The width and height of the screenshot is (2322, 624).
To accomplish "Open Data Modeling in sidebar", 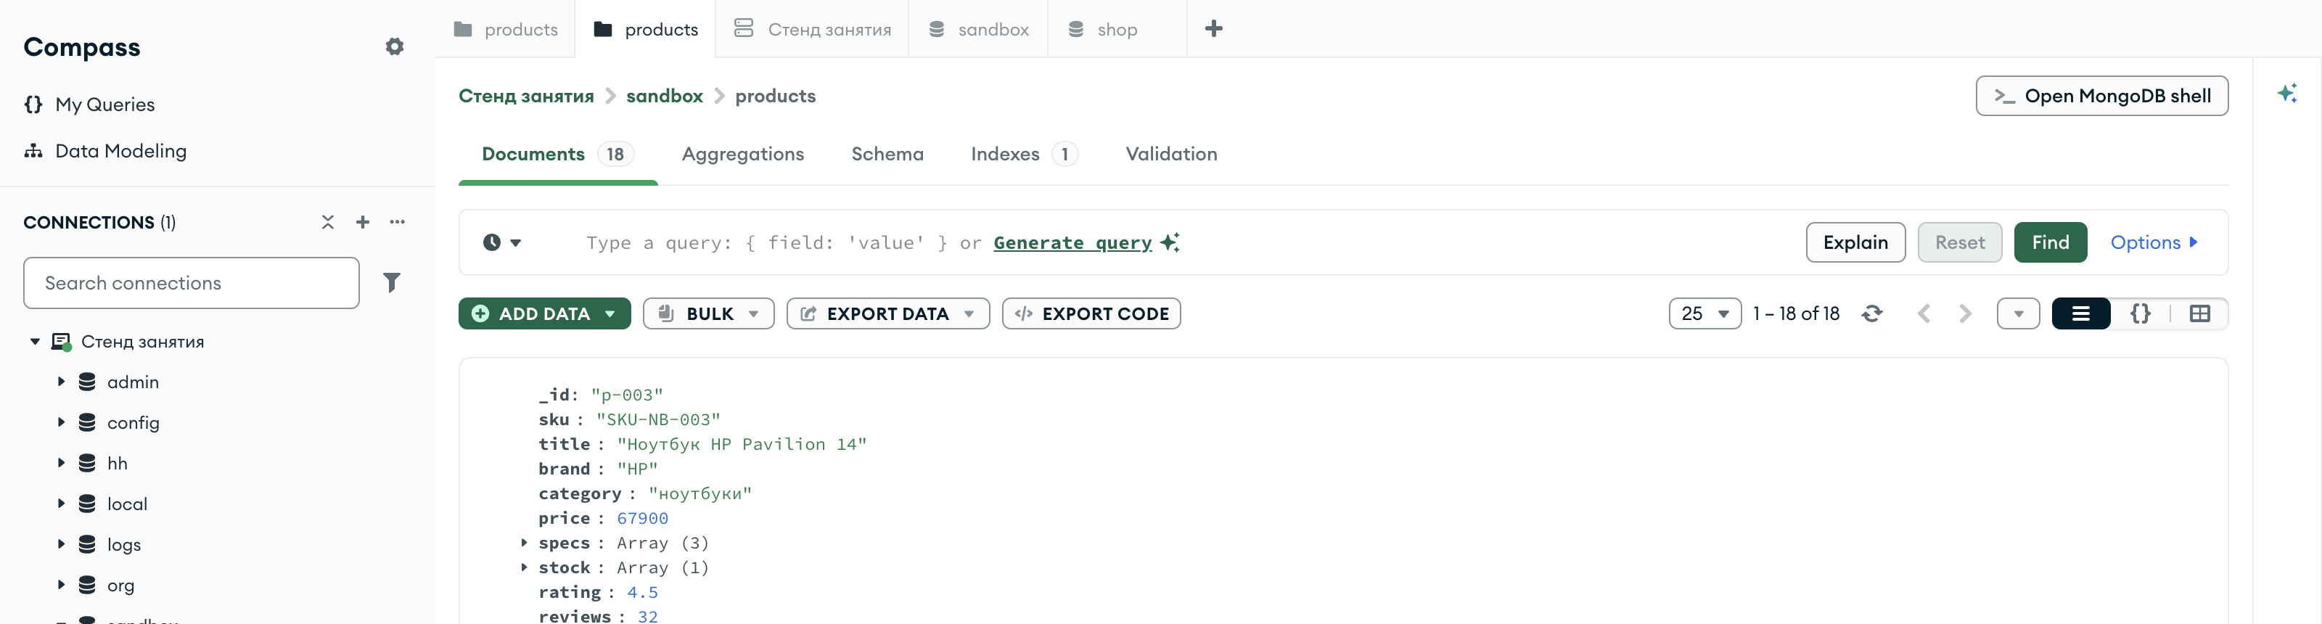I will [104, 152].
